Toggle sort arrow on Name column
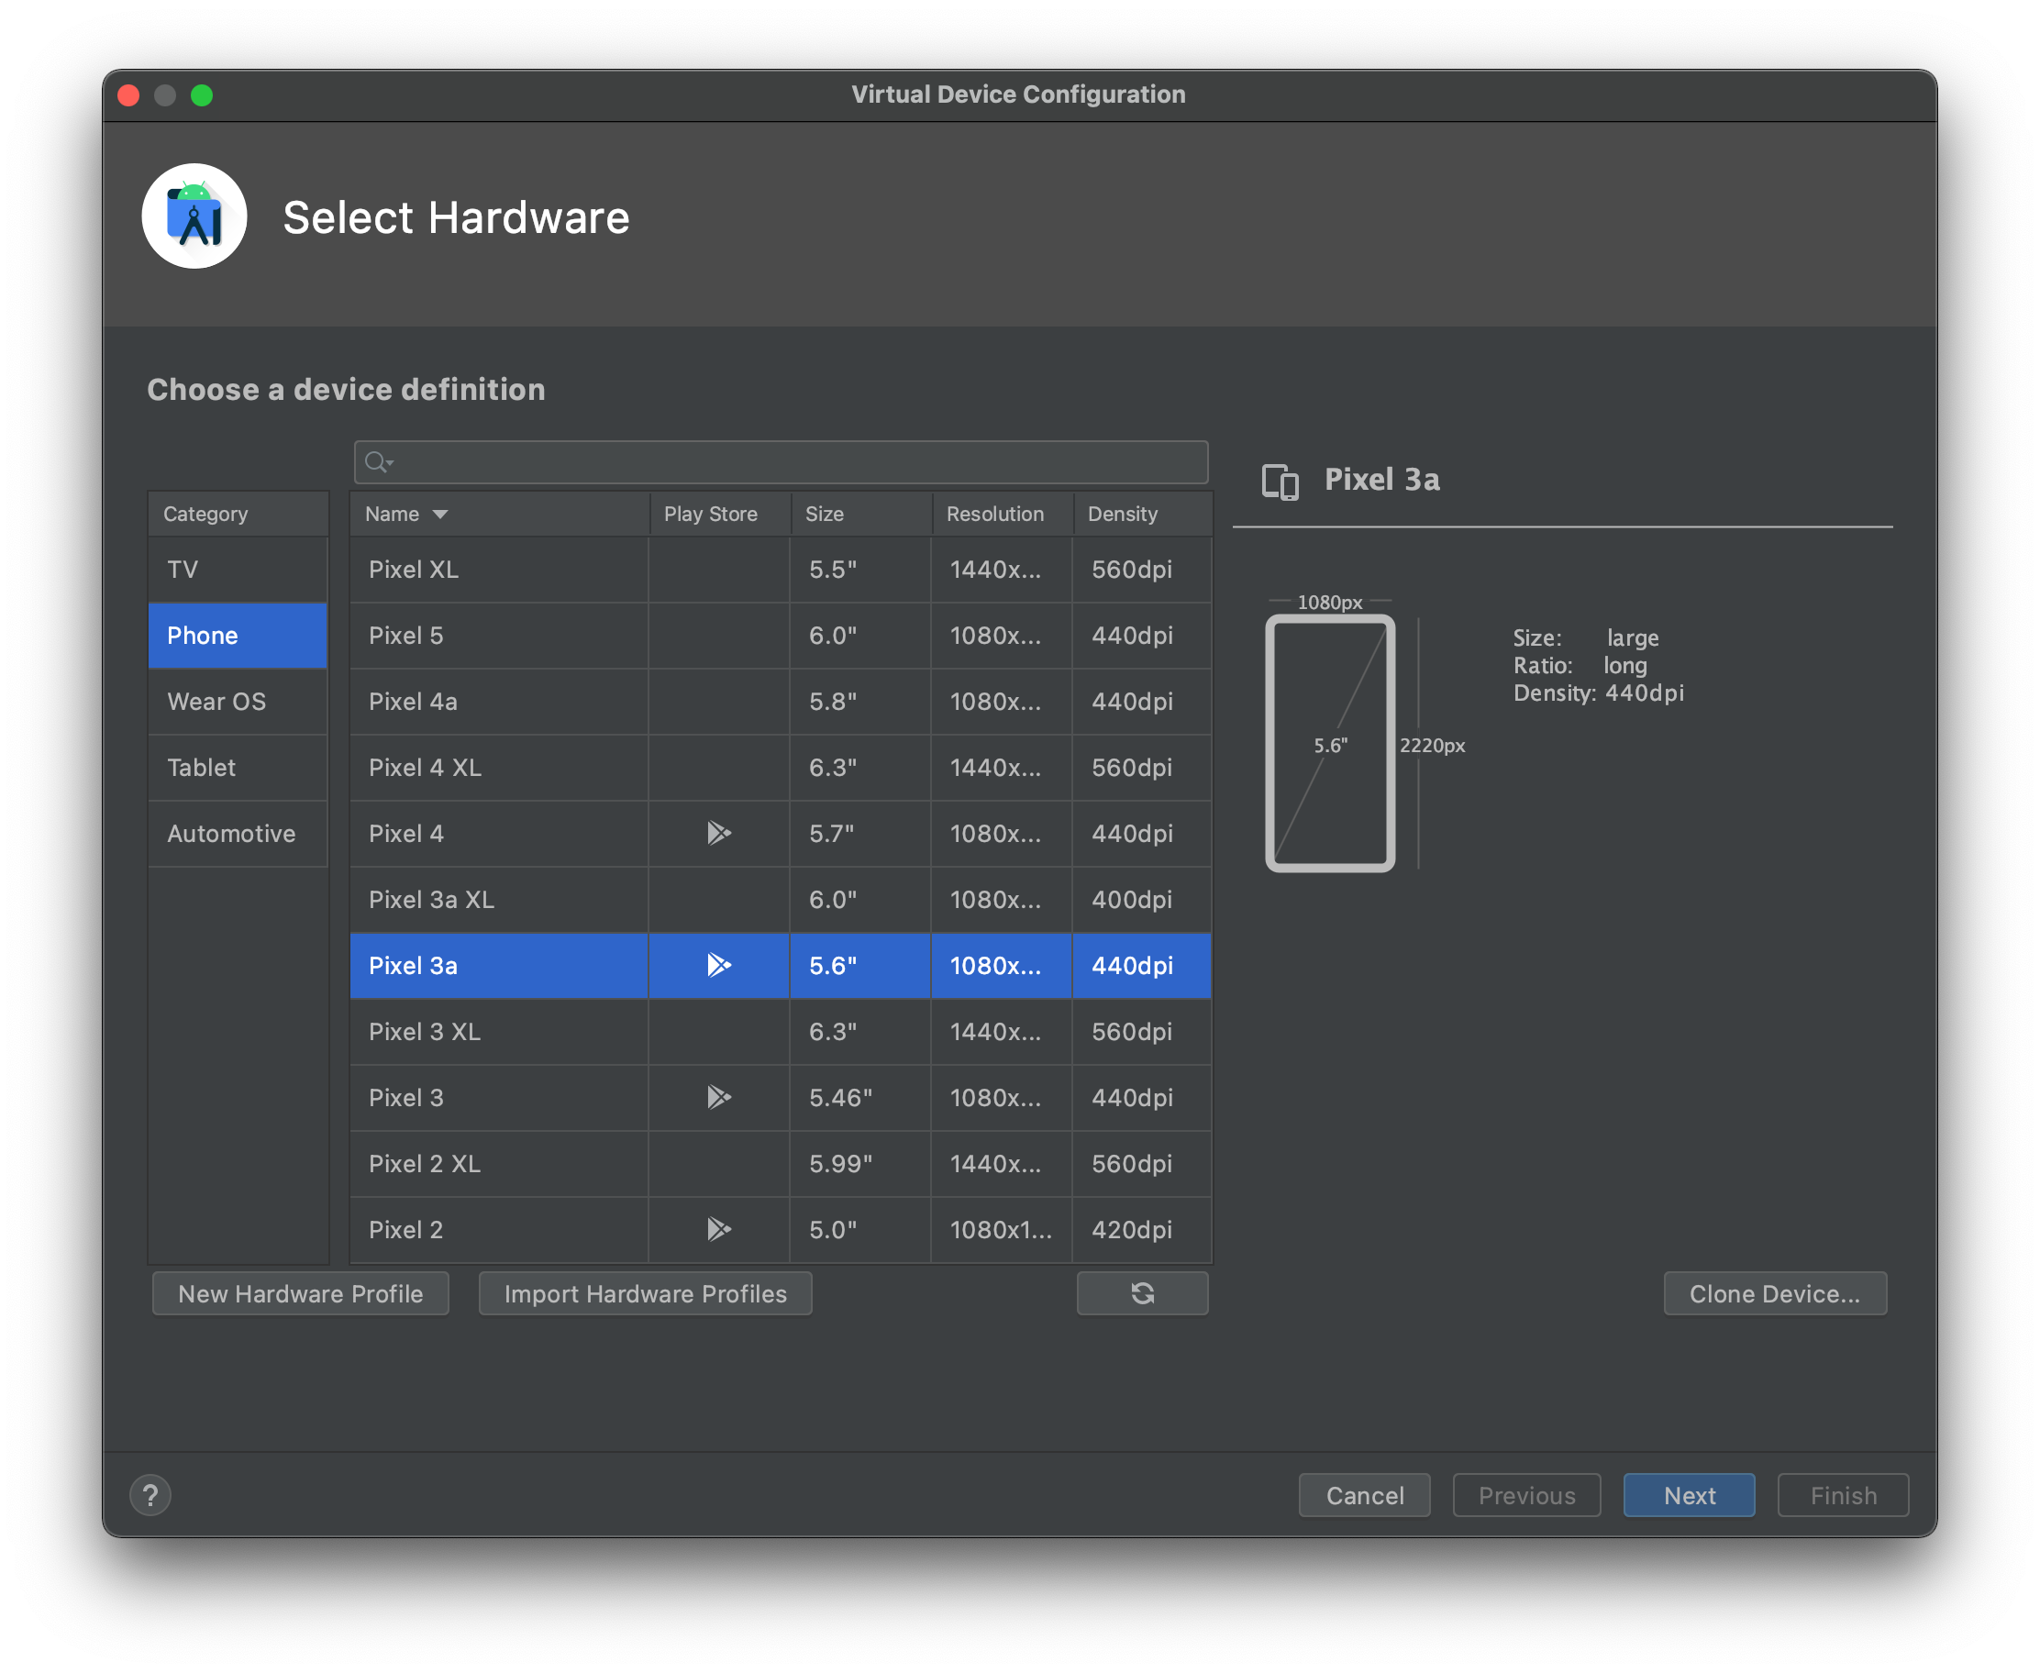This screenshot has height=1673, width=2040. (x=440, y=515)
